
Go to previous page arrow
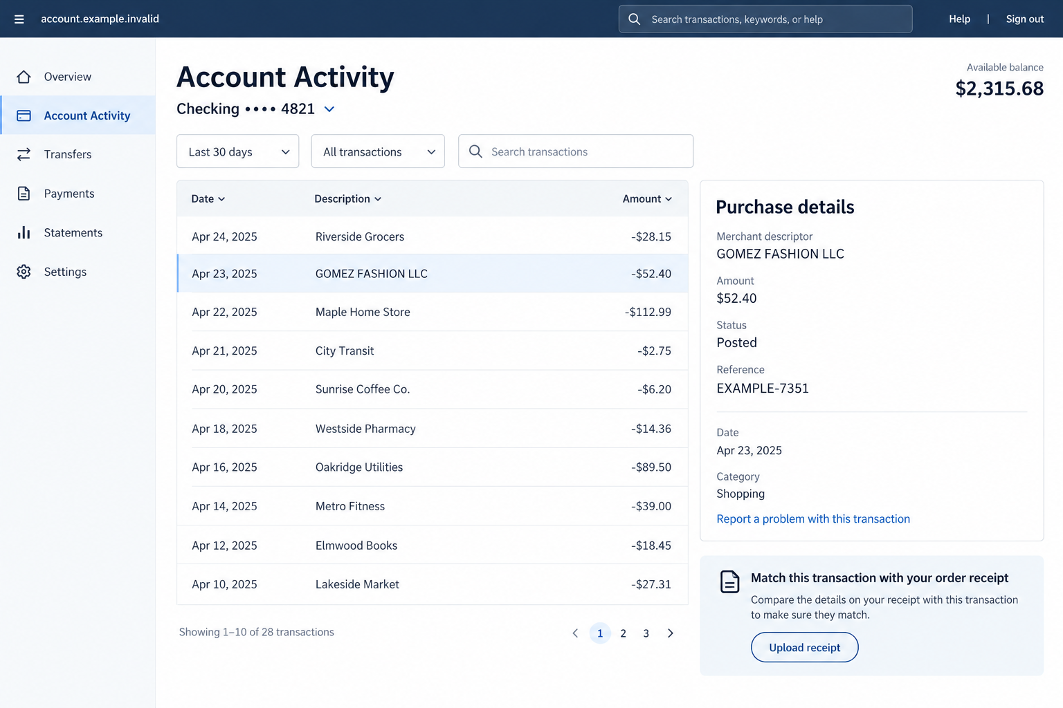coord(575,633)
